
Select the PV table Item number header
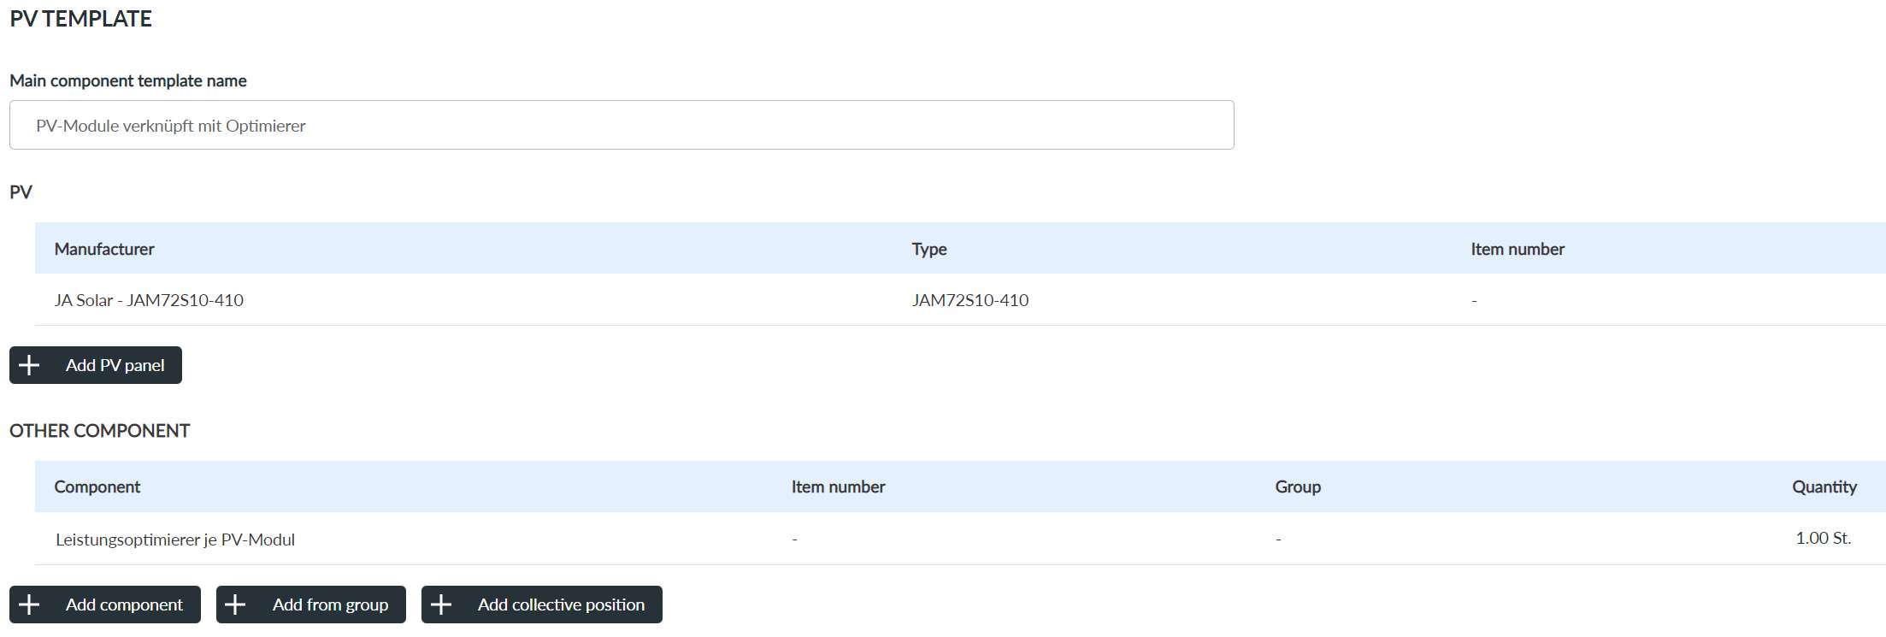click(1517, 249)
